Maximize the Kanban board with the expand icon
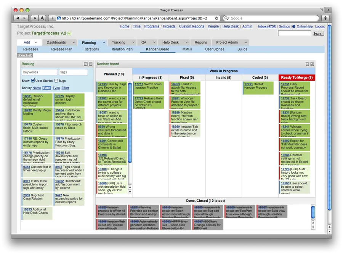This screenshot has height=254, width=343. point(312,64)
